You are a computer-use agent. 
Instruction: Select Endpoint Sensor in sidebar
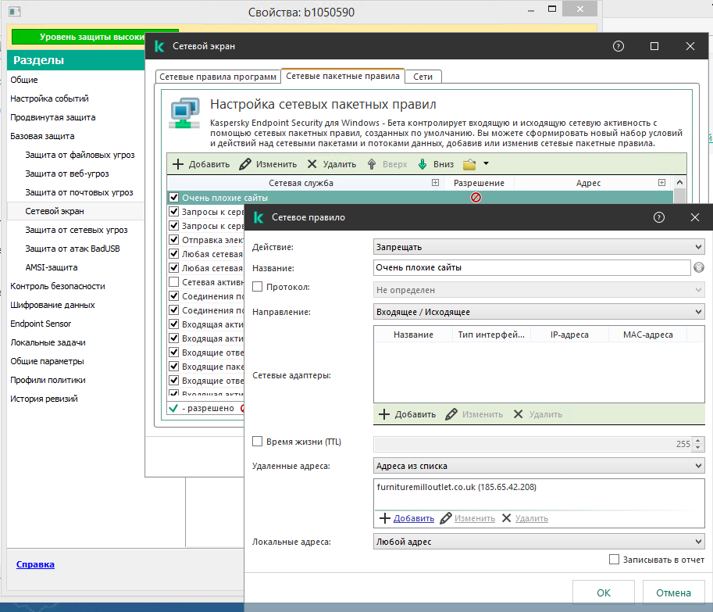pos(41,324)
